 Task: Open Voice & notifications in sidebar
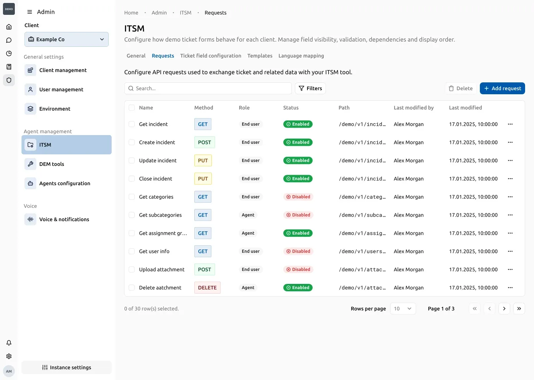[x=66, y=219]
